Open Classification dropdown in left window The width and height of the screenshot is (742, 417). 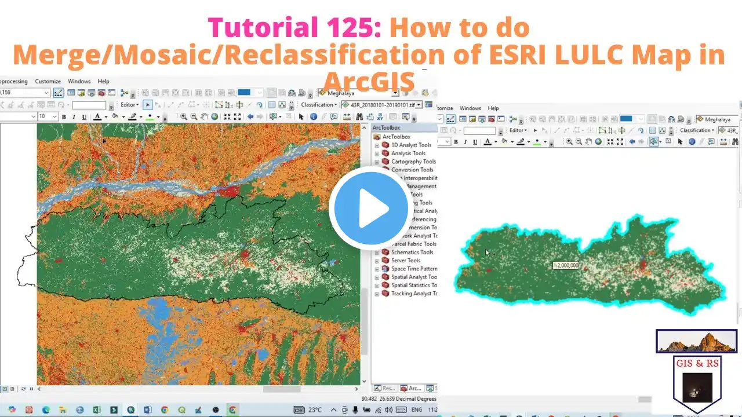point(318,105)
